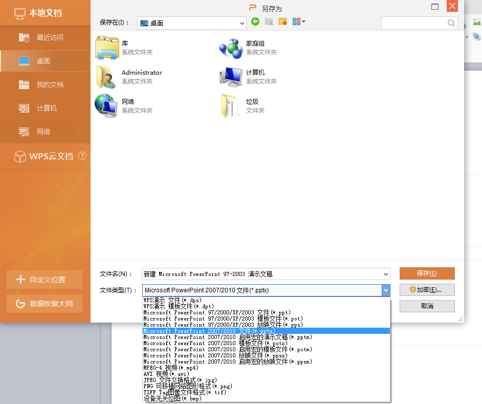Open 计算机 in the sidebar

pos(45,108)
